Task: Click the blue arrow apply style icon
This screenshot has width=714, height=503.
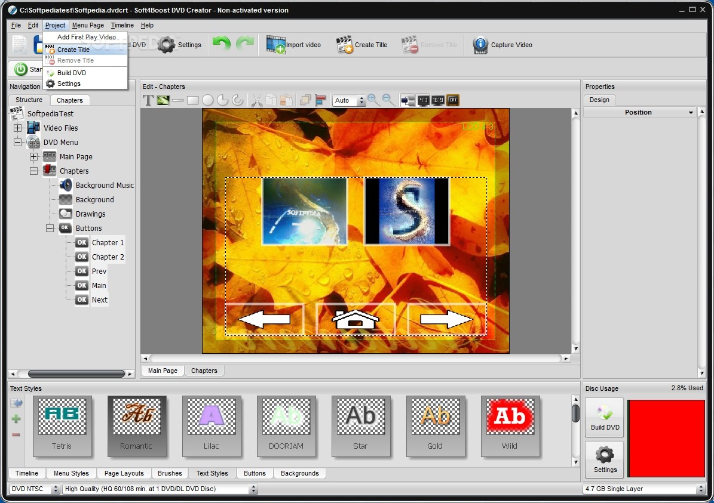Action: pyautogui.click(x=16, y=403)
